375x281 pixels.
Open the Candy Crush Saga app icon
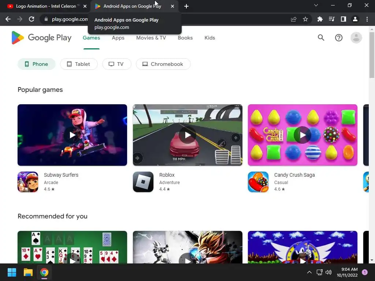pyautogui.click(x=258, y=182)
